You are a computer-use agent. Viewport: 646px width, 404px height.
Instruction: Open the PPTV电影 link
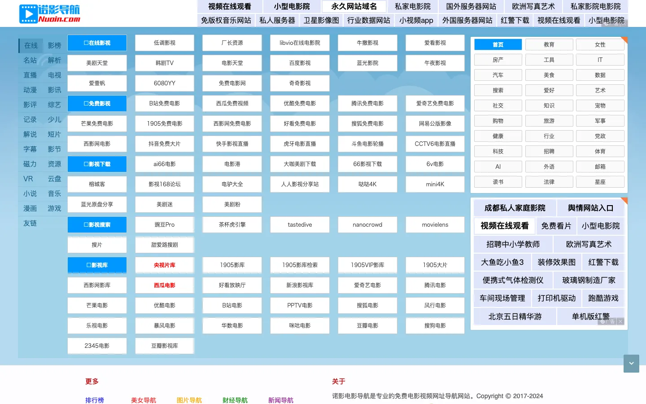(300, 306)
